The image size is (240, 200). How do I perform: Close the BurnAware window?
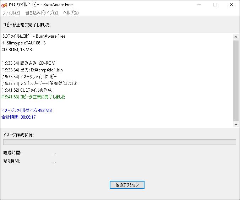click(x=231, y=5)
